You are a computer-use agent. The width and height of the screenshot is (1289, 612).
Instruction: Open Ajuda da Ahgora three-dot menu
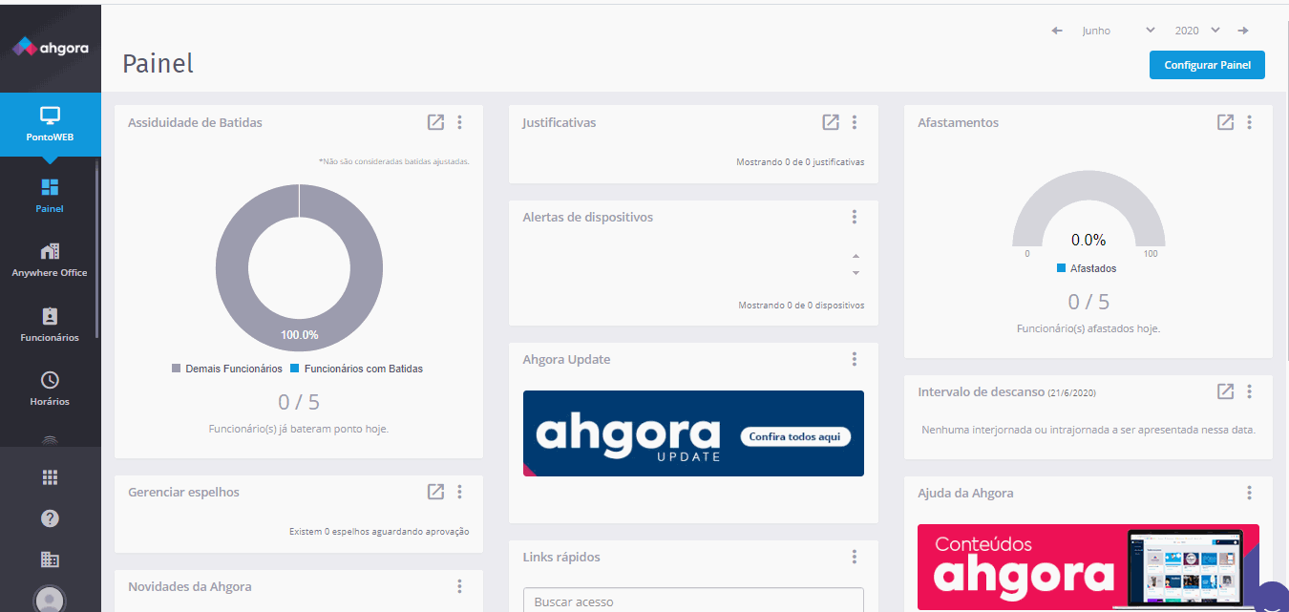(1249, 493)
